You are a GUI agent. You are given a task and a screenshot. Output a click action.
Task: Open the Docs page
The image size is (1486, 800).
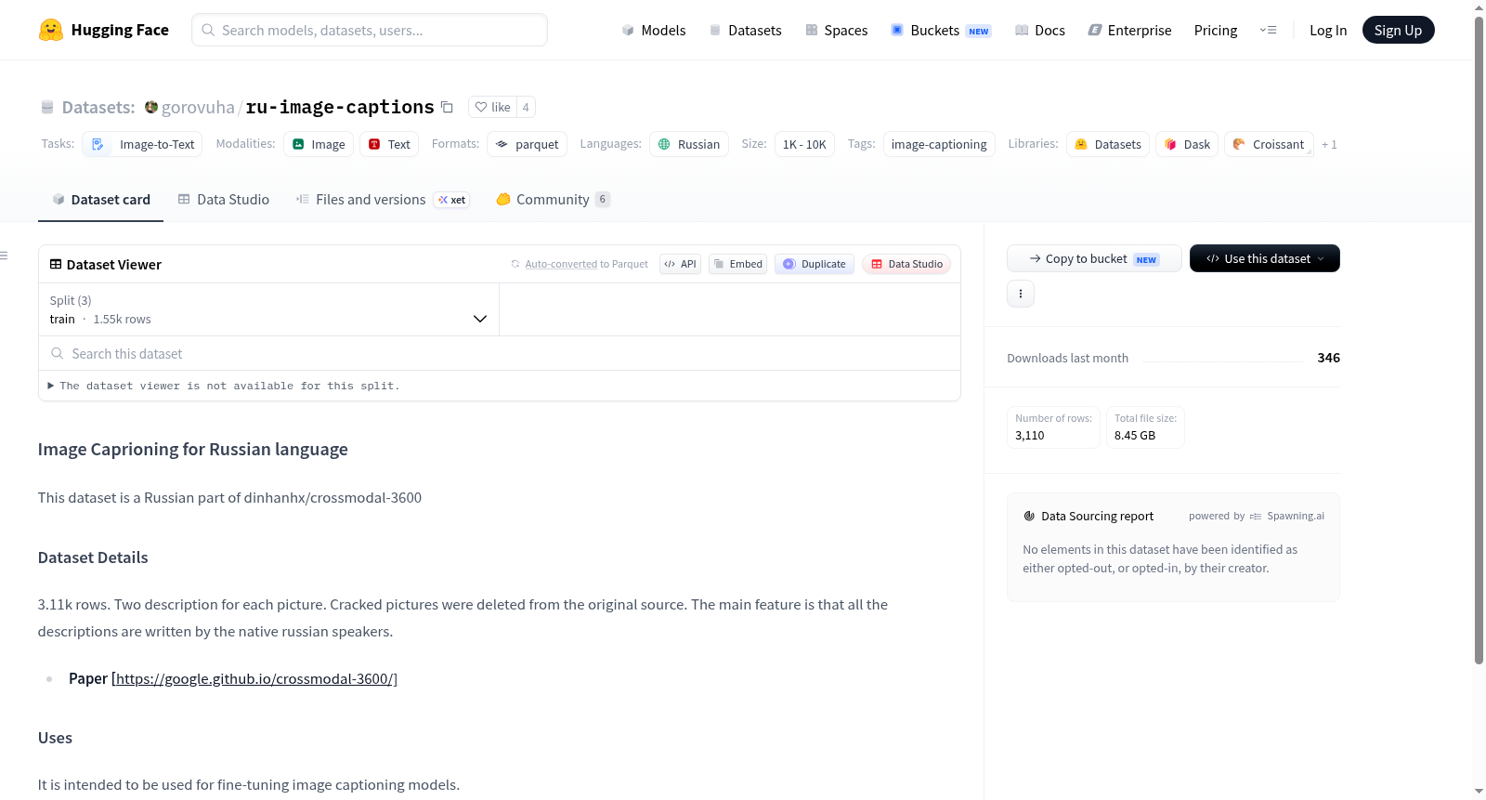1040,30
